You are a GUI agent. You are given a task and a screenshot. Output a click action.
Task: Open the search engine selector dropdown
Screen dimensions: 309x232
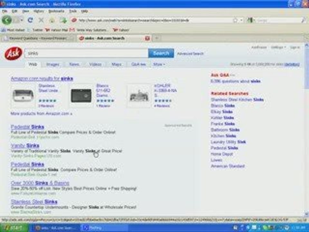pos(251,20)
